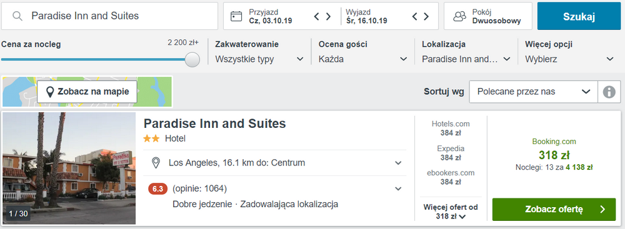
Task: Open the hotel photo thumbnail
Action: tap(69, 168)
